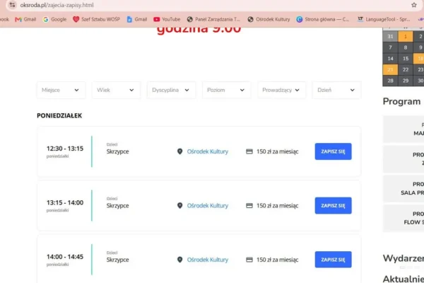Click location pin icon for 14:00 class
The image size is (424, 283).
[179, 260]
